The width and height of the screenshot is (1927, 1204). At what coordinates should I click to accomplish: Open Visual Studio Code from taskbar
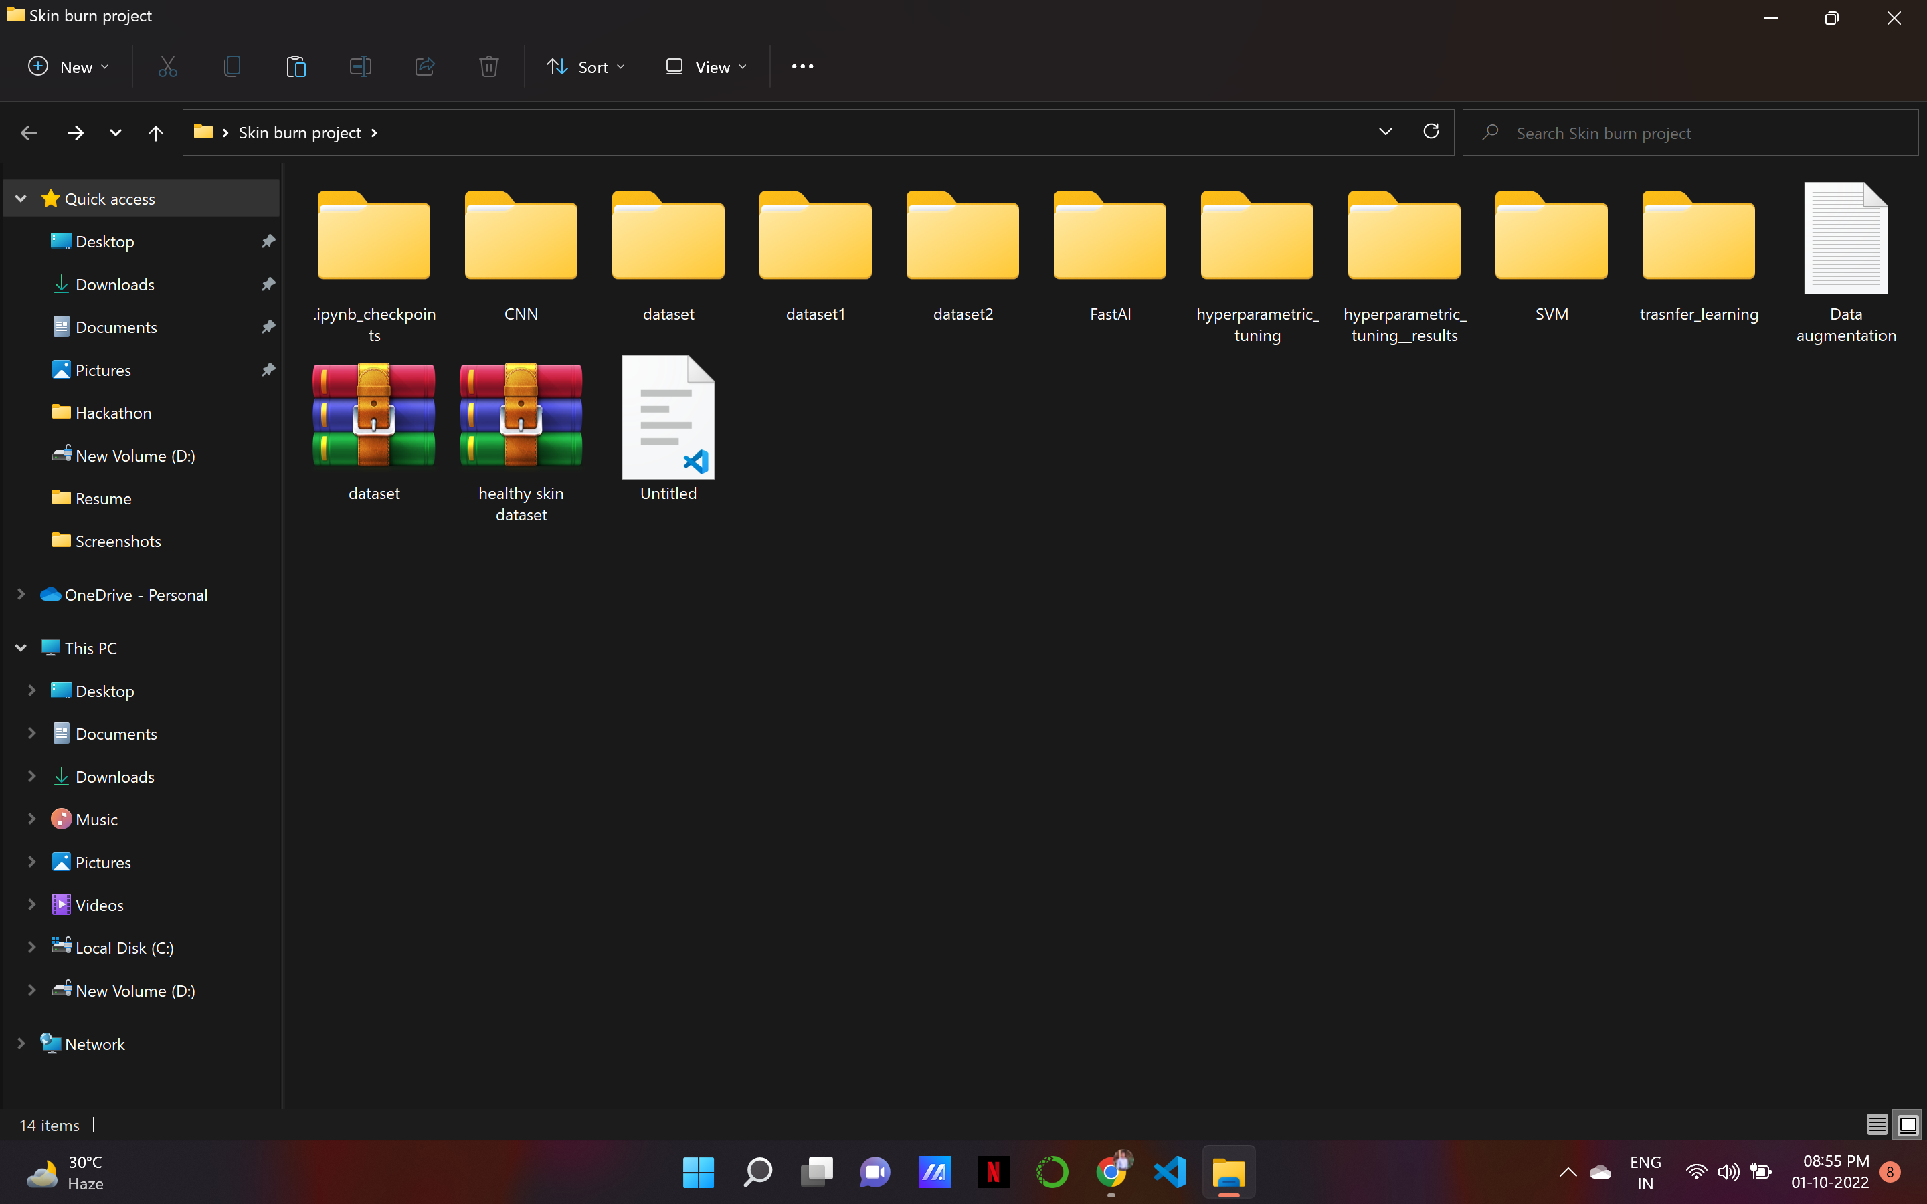pos(1170,1171)
